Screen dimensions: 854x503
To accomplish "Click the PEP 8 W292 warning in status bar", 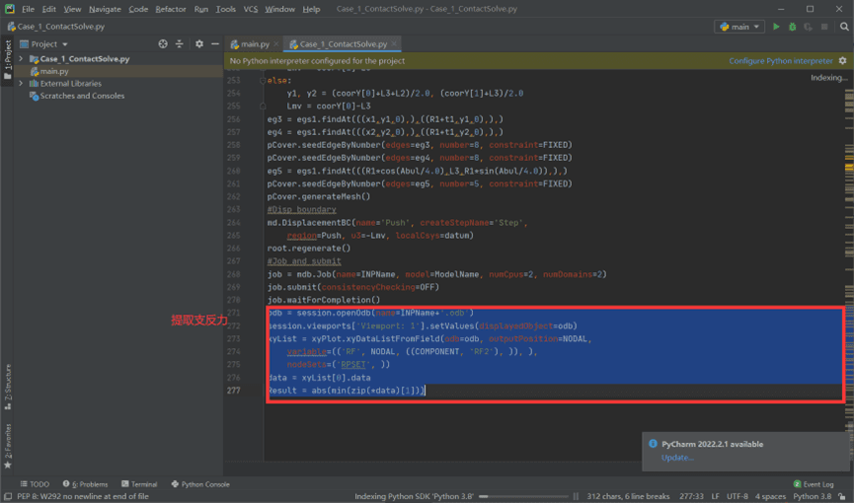I will coord(83,496).
